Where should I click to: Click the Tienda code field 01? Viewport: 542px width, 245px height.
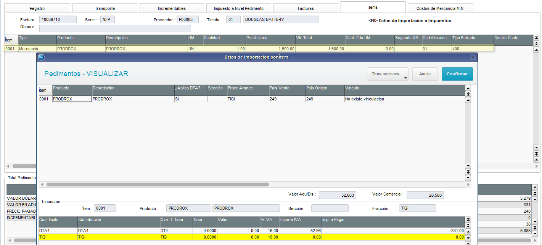233,19
